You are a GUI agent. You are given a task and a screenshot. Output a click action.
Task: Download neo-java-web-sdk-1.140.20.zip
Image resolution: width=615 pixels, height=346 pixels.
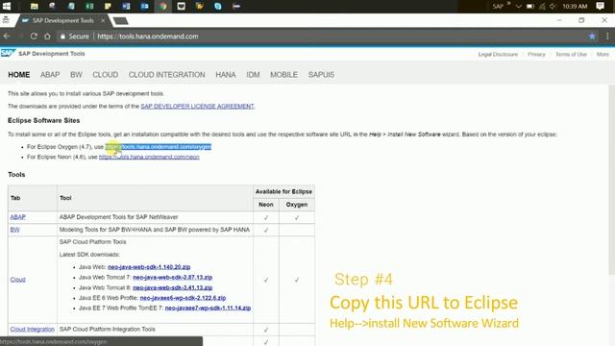click(149, 267)
